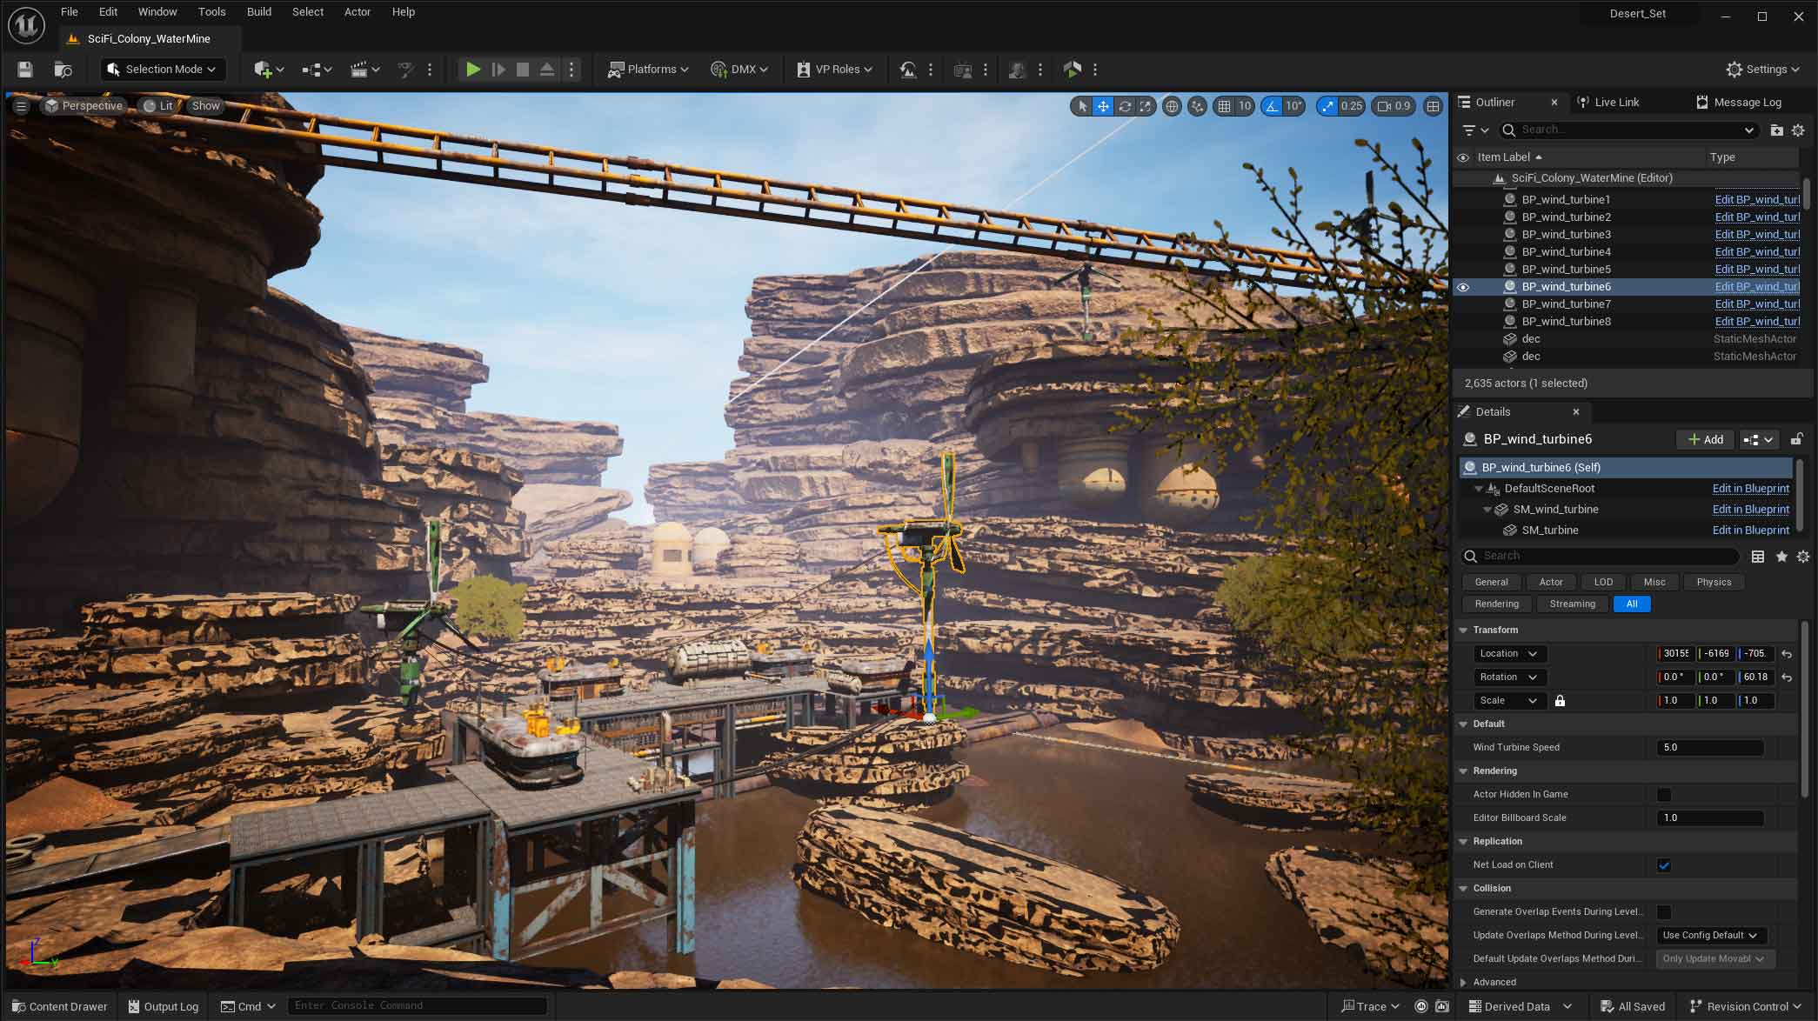Viewport: 1818px width, 1021px height.
Task: Open the Update Overlaps Method dropdown
Action: point(1710,935)
